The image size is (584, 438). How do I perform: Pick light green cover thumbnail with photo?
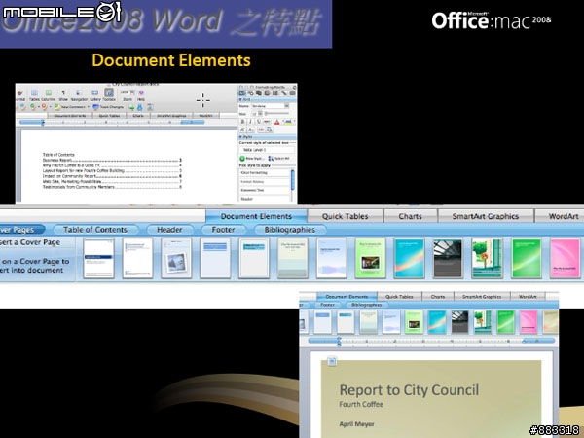tap(370, 259)
